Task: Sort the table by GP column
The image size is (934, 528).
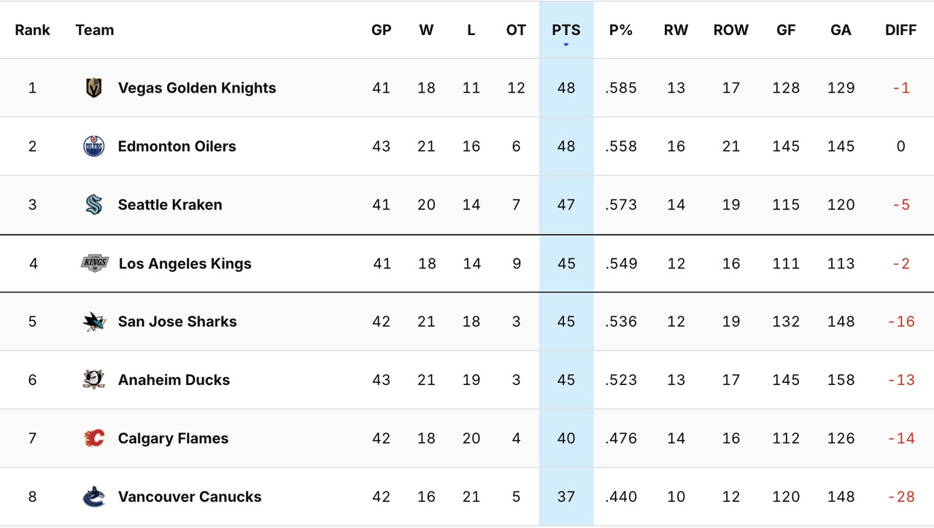Action: pos(382,30)
